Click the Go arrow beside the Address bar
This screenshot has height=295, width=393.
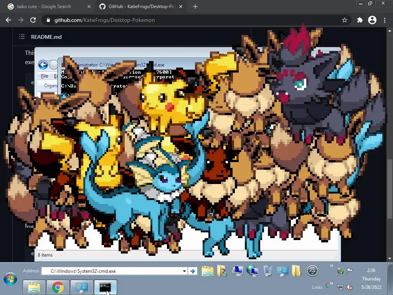point(193,271)
